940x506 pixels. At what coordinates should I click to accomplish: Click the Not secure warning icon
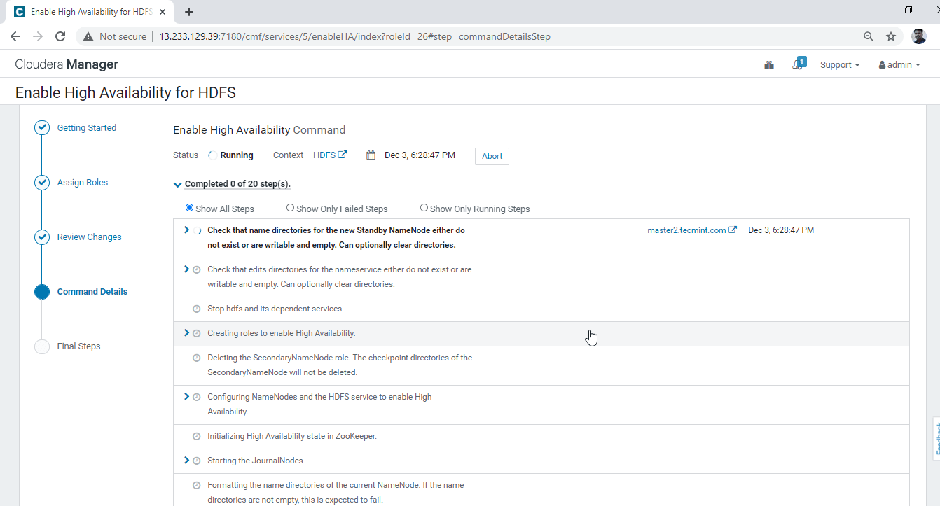pyautogui.click(x=88, y=36)
